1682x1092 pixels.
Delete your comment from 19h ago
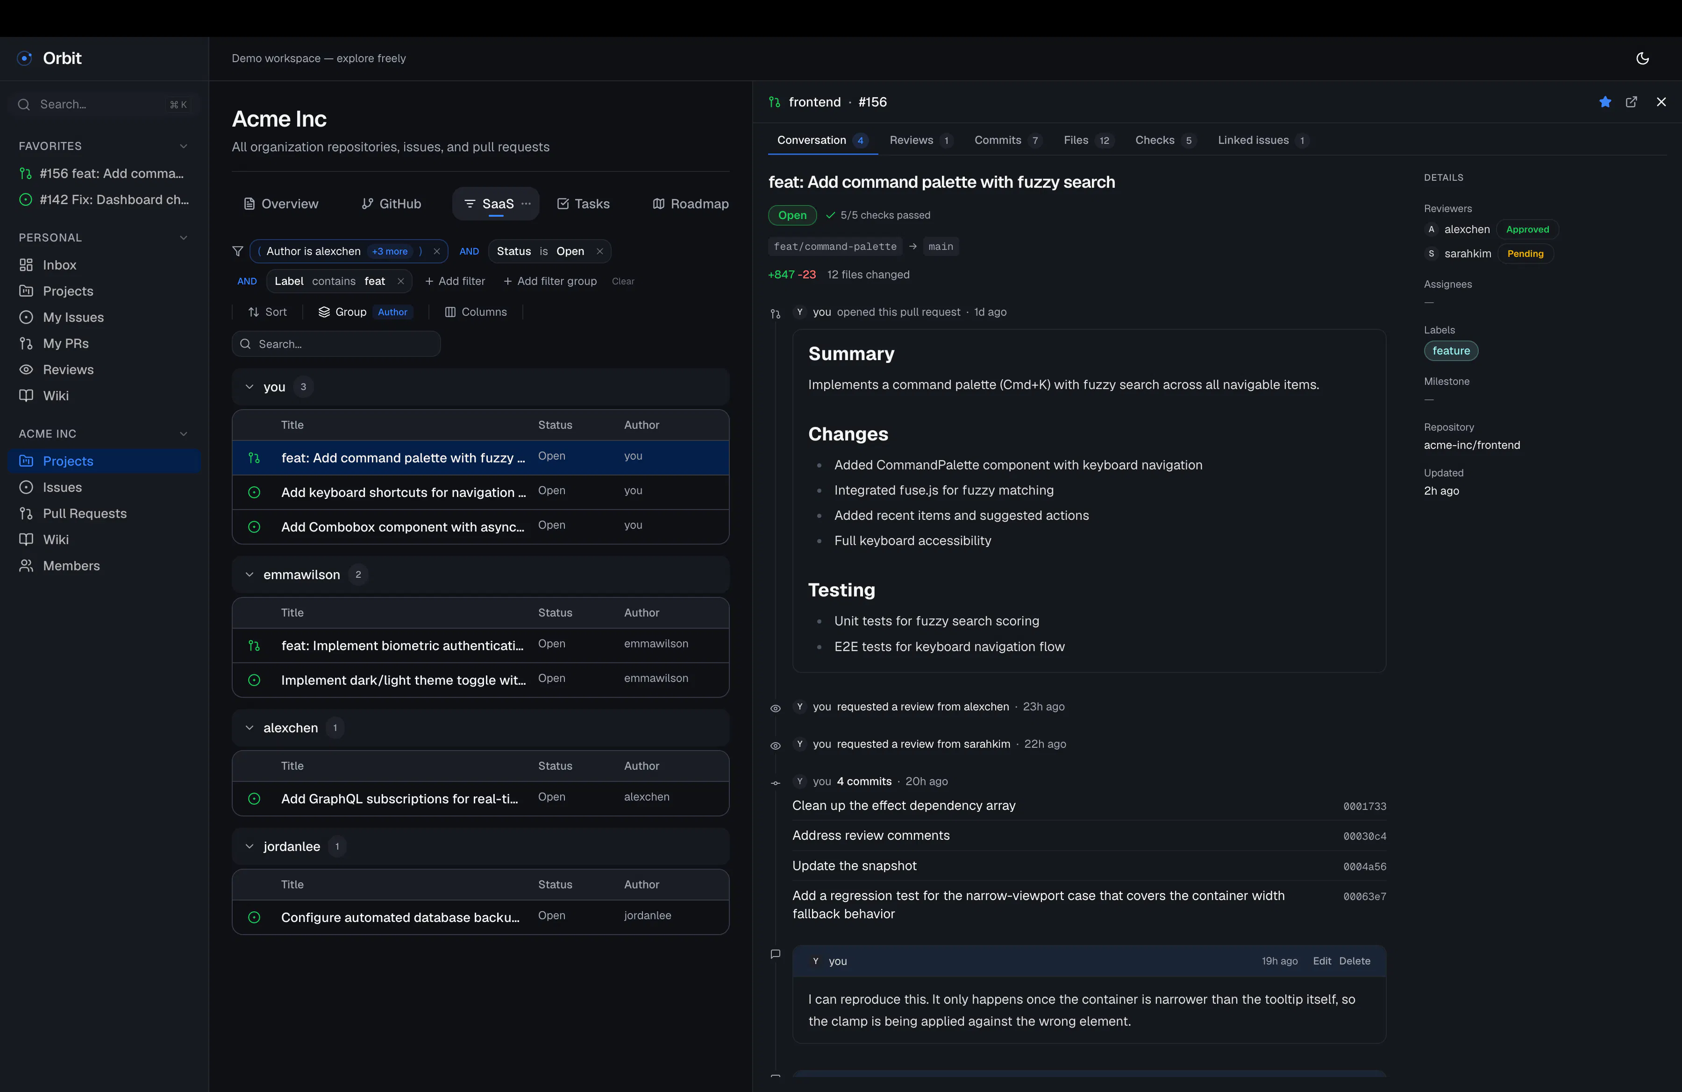(1354, 961)
